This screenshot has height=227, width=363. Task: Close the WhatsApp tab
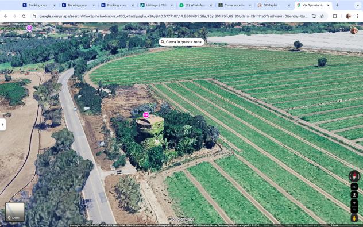[x=211, y=5]
